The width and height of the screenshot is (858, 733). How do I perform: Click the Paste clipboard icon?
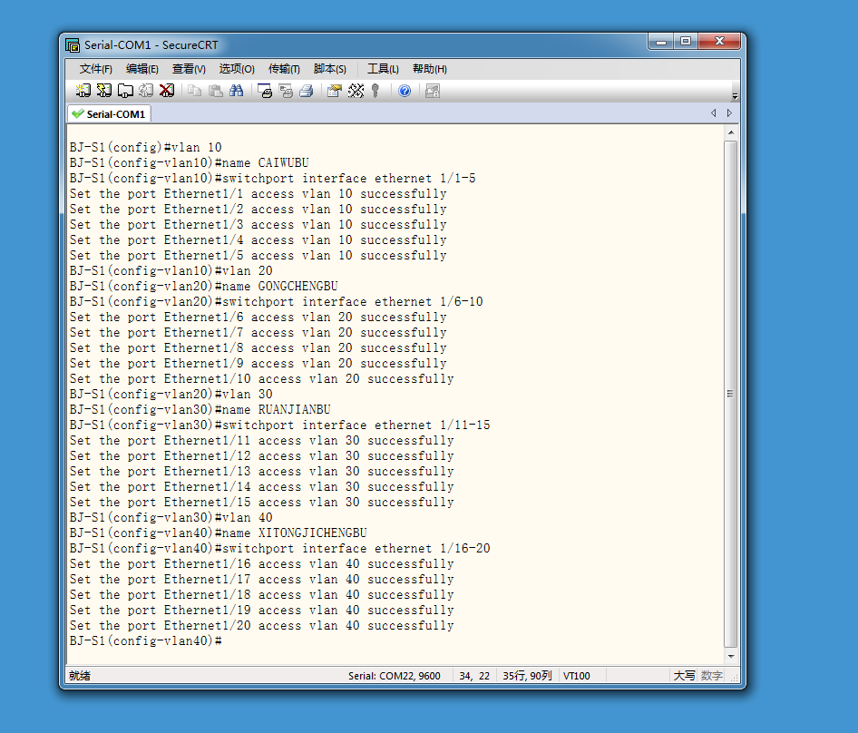(x=216, y=91)
